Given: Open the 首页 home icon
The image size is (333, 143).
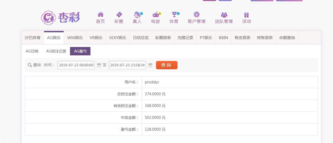Looking at the screenshot, I should point(100,14).
